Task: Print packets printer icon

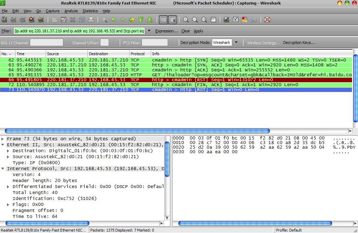Action: [x=91, y=20]
